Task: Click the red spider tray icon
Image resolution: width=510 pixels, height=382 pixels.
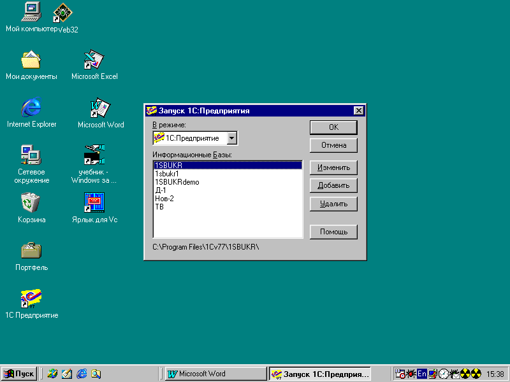Action: [x=411, y=374]
